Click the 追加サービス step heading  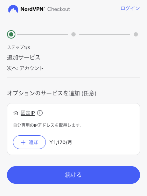[24, 58]
